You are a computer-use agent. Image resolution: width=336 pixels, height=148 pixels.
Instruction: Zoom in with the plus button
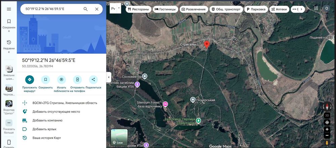(327, 130)
